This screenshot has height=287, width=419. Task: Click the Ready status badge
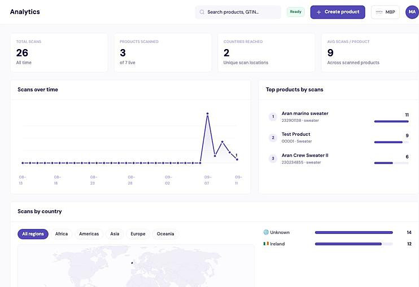295,12
